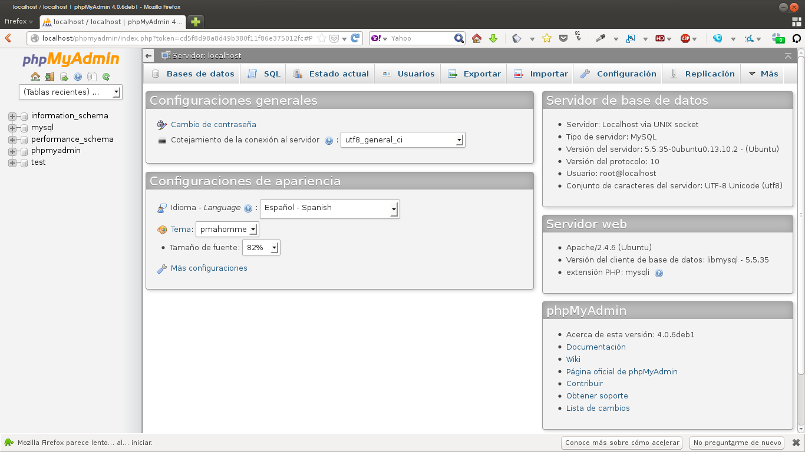Open the utf8_general_ci collation dropdown
Image resolution: width=805 pixels, height=452 pixels.
click(x=403, y=140)
